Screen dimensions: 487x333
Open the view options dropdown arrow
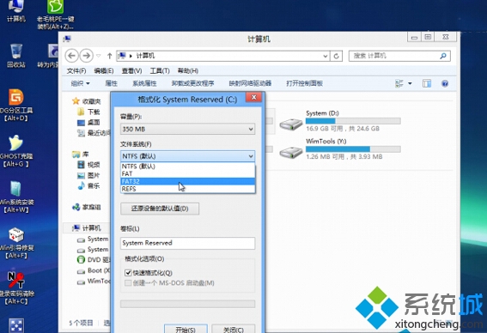click(x=410, y=83)
